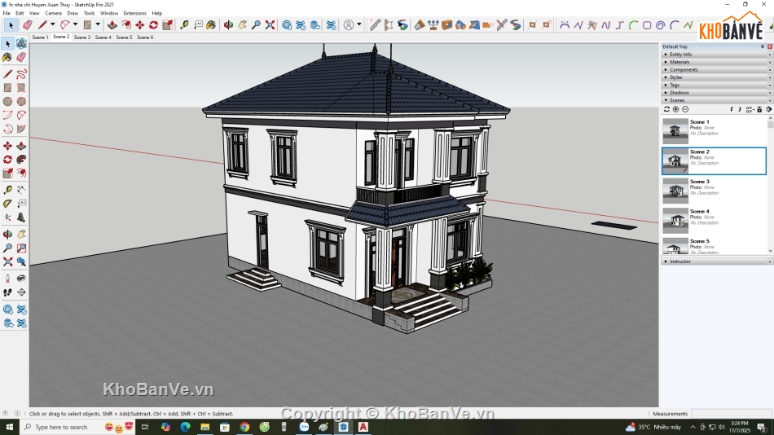Open the Rectangle shape dropdown arrow
774x435 pixels.
pyautogui.click(x=98, y=24)
